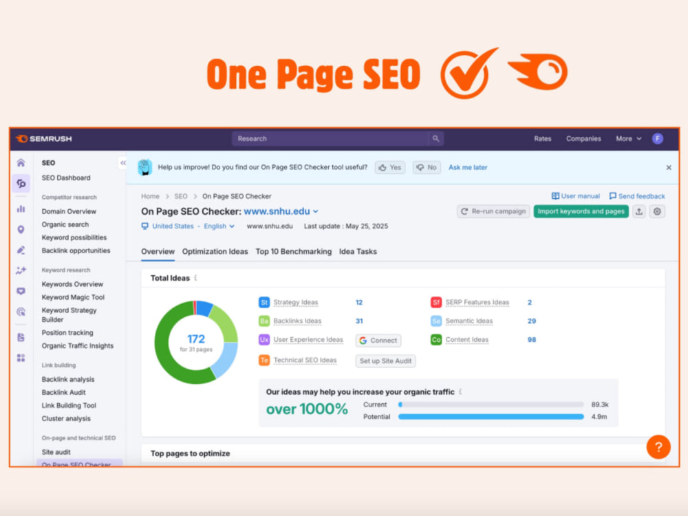The image size is (688, 516).
Task: Open the document reports sidebar icon
Action: (x=21, y=337)
